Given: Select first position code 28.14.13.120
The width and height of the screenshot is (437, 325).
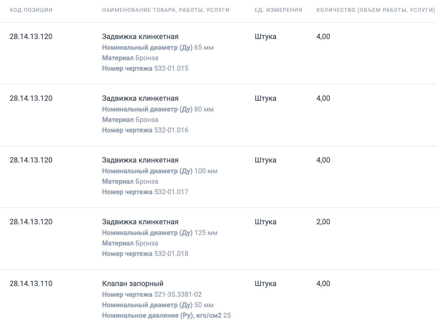Looking at the screenshot, I should pyautogui.click(x=31, y=37).
